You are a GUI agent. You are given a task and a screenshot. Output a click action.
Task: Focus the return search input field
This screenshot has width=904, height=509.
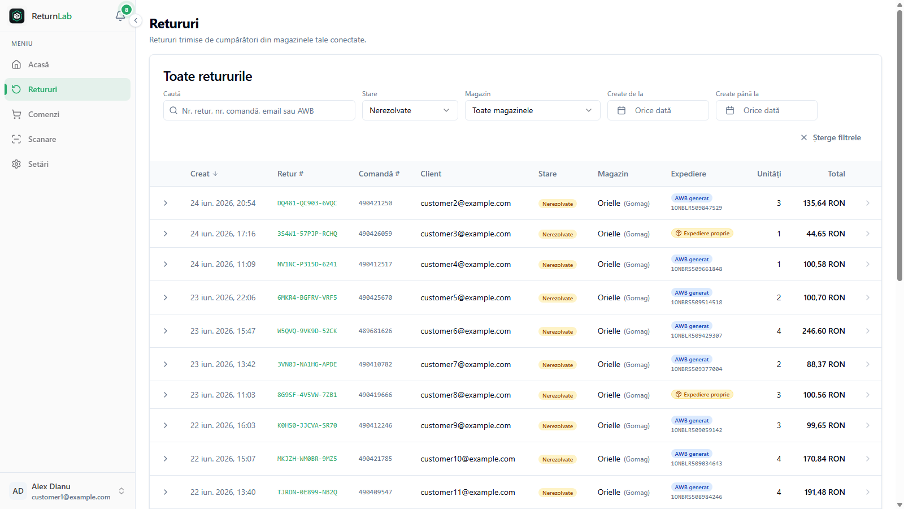259,110
